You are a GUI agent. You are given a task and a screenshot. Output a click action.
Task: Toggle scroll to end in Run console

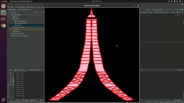(13, 80)
